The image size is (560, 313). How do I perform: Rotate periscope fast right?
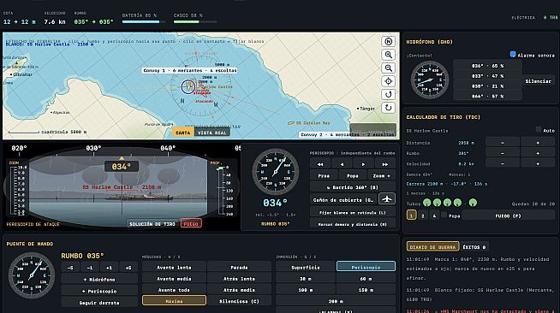click(x=384, y=164)
